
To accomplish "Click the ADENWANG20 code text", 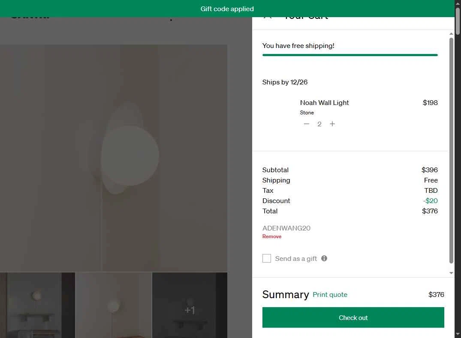I will tap(286, 228).
